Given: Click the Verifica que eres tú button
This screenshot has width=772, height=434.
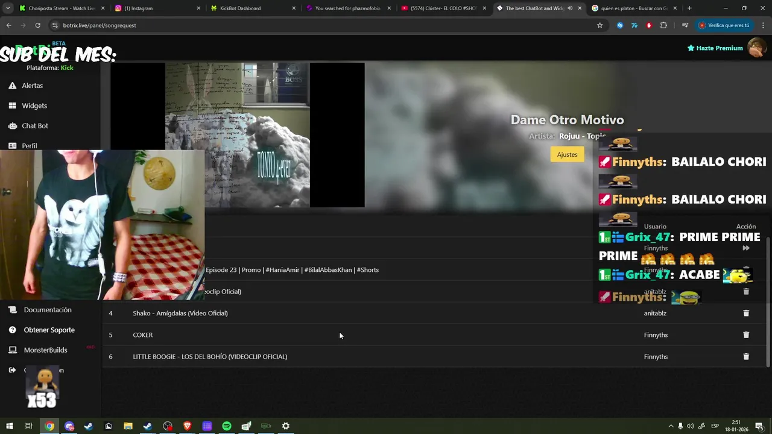Looking at the screenshot, I should [724, 25].
